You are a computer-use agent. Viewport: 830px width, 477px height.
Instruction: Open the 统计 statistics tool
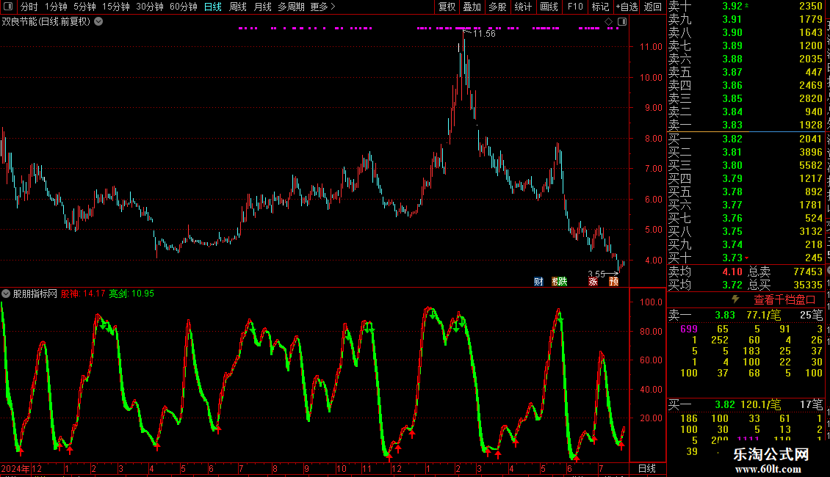coord(523,7)
